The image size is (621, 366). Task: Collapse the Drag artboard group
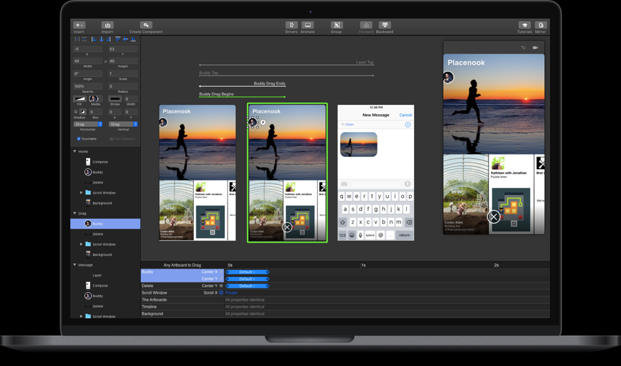pyautogui.click(x=74, y=213)
